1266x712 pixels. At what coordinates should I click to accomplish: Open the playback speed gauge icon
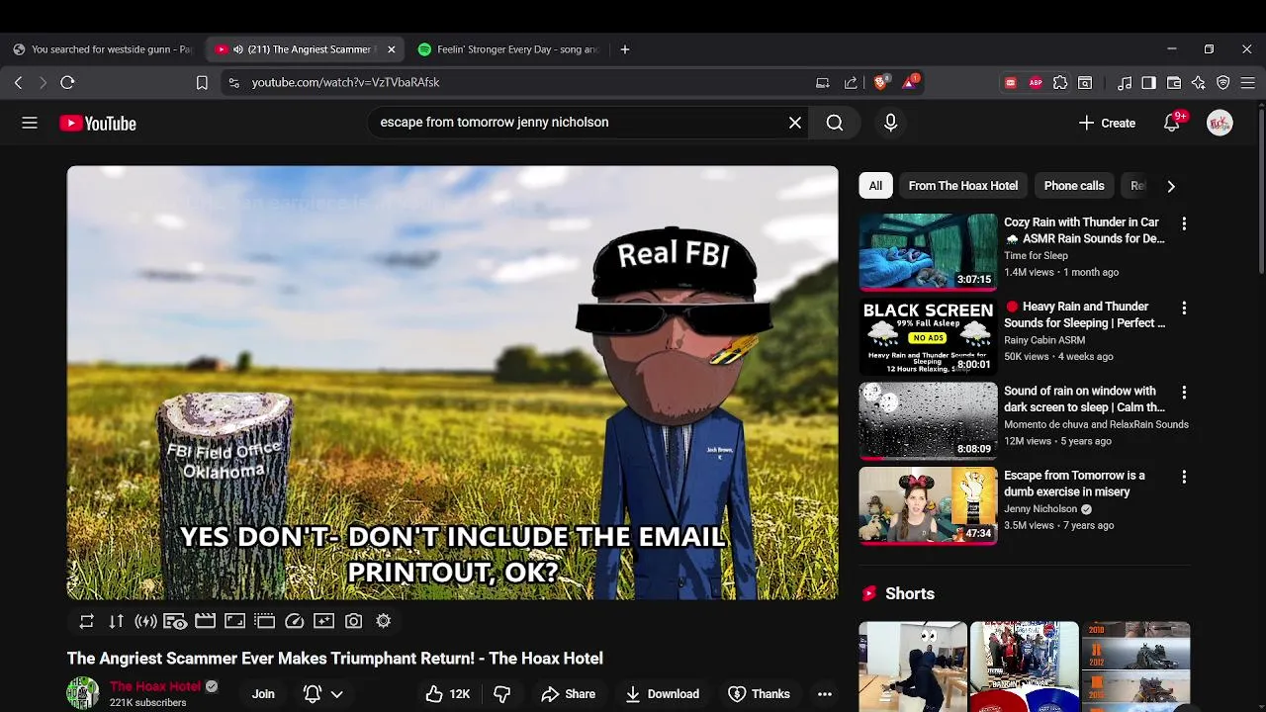294,621
